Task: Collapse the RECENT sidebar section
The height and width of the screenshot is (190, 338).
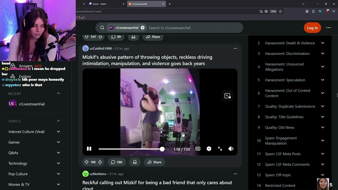Action: (58, 93)
